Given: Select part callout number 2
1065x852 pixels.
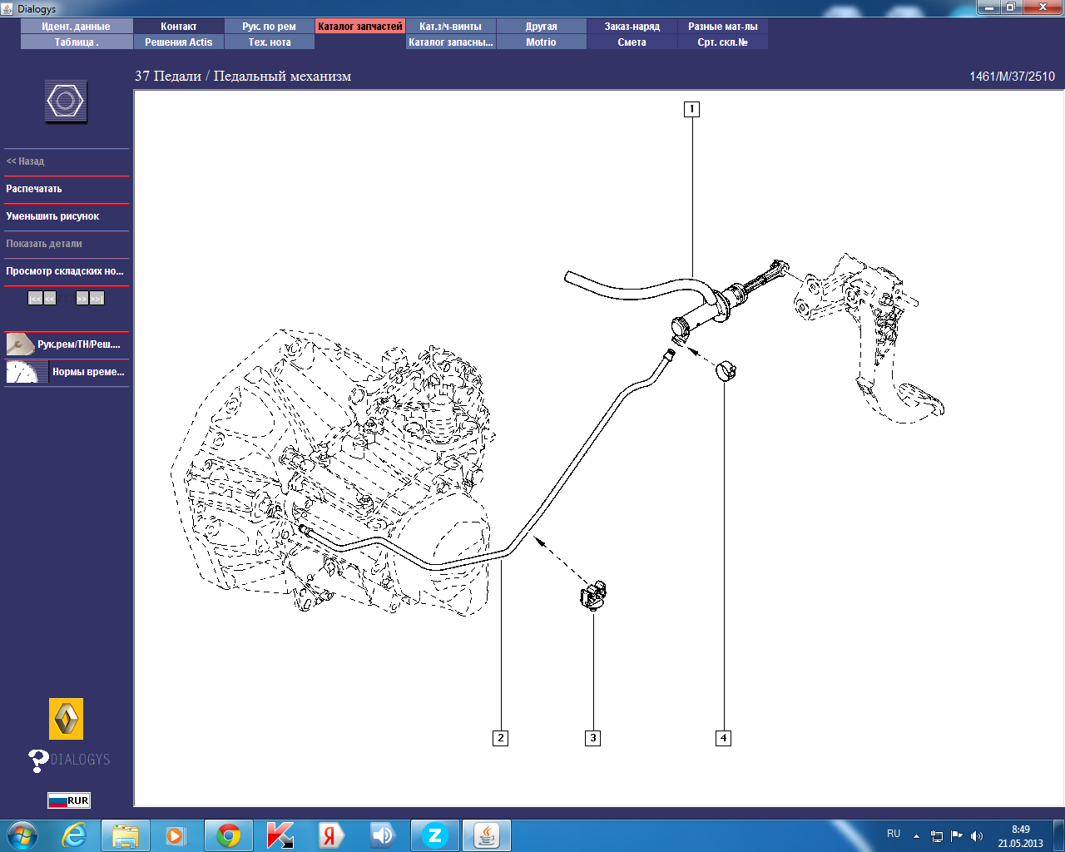Looking at the screenshot, I should [500, 738].
